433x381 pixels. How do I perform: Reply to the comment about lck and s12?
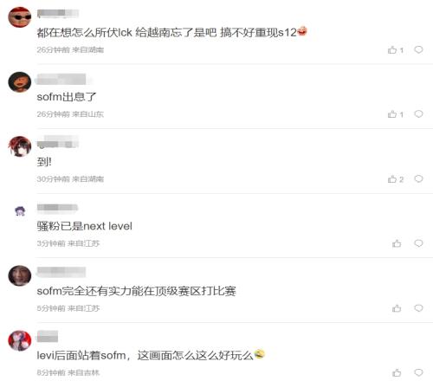pyautogui.click(x=418, y=49)
